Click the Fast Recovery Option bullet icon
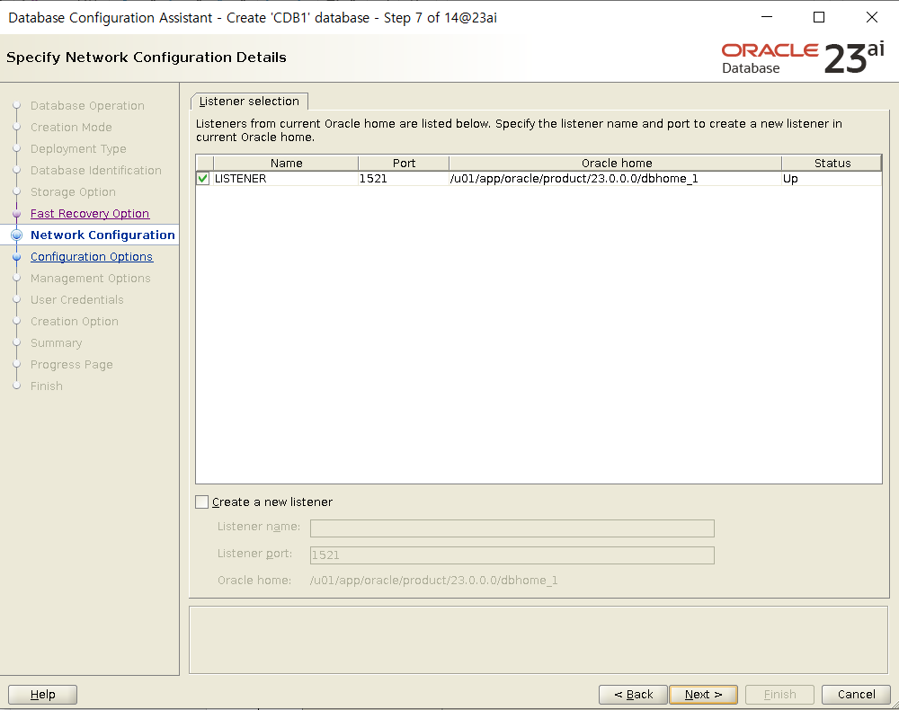 pyautogui.click(x=16, y=214)
